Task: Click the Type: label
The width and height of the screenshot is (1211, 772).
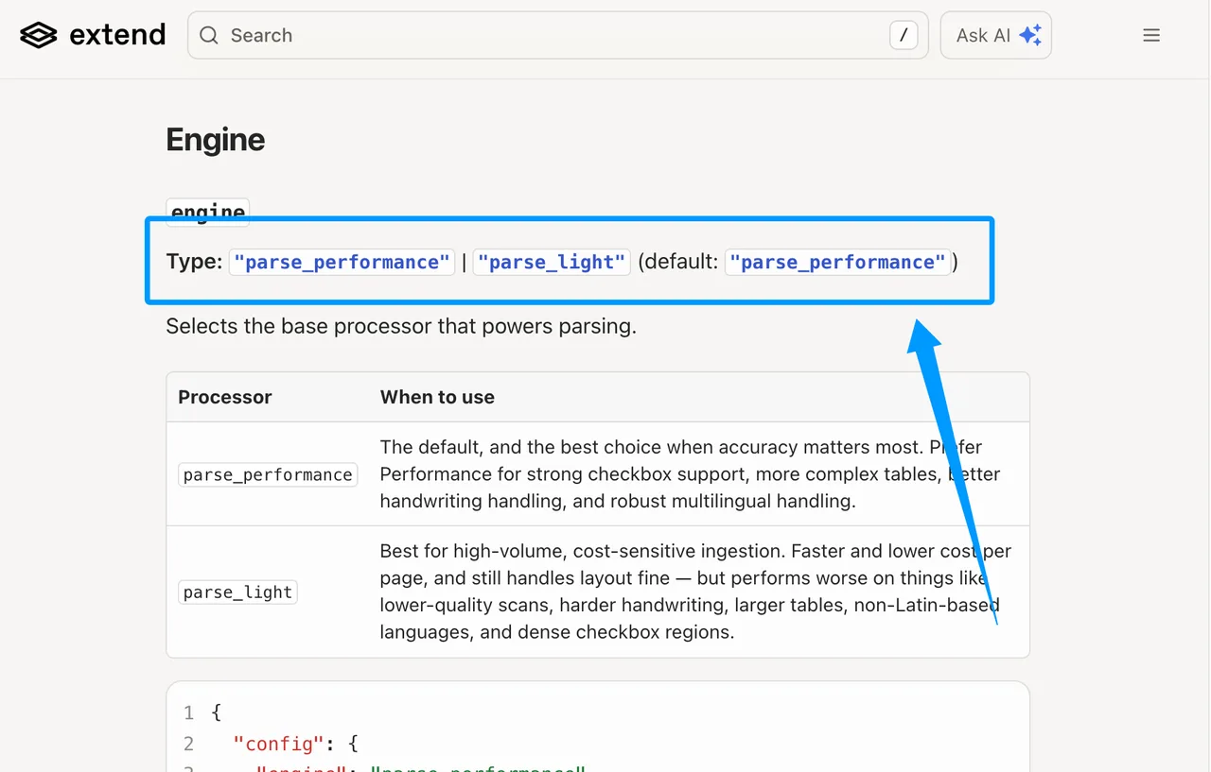Action: [194, 262]
